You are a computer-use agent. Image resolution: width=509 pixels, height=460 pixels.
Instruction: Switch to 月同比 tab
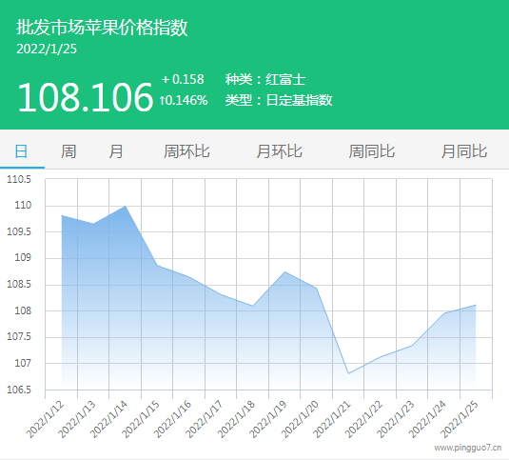(464, 151)
